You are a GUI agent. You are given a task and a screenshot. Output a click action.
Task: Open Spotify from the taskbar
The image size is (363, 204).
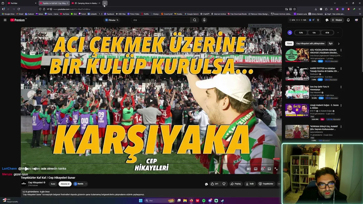204,201
